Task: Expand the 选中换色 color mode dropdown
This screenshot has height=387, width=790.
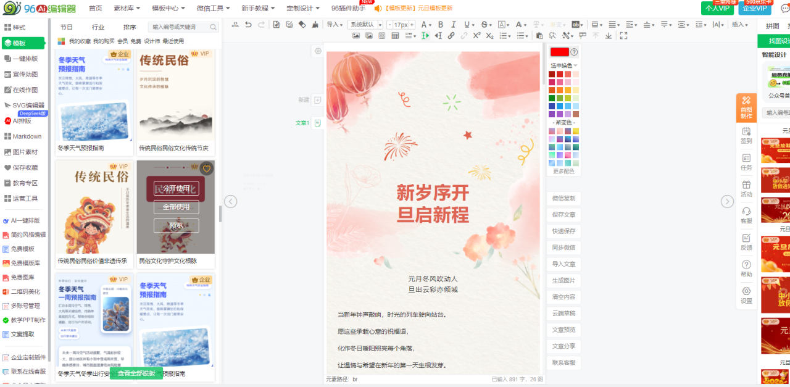Action: [x=563, y=65]
